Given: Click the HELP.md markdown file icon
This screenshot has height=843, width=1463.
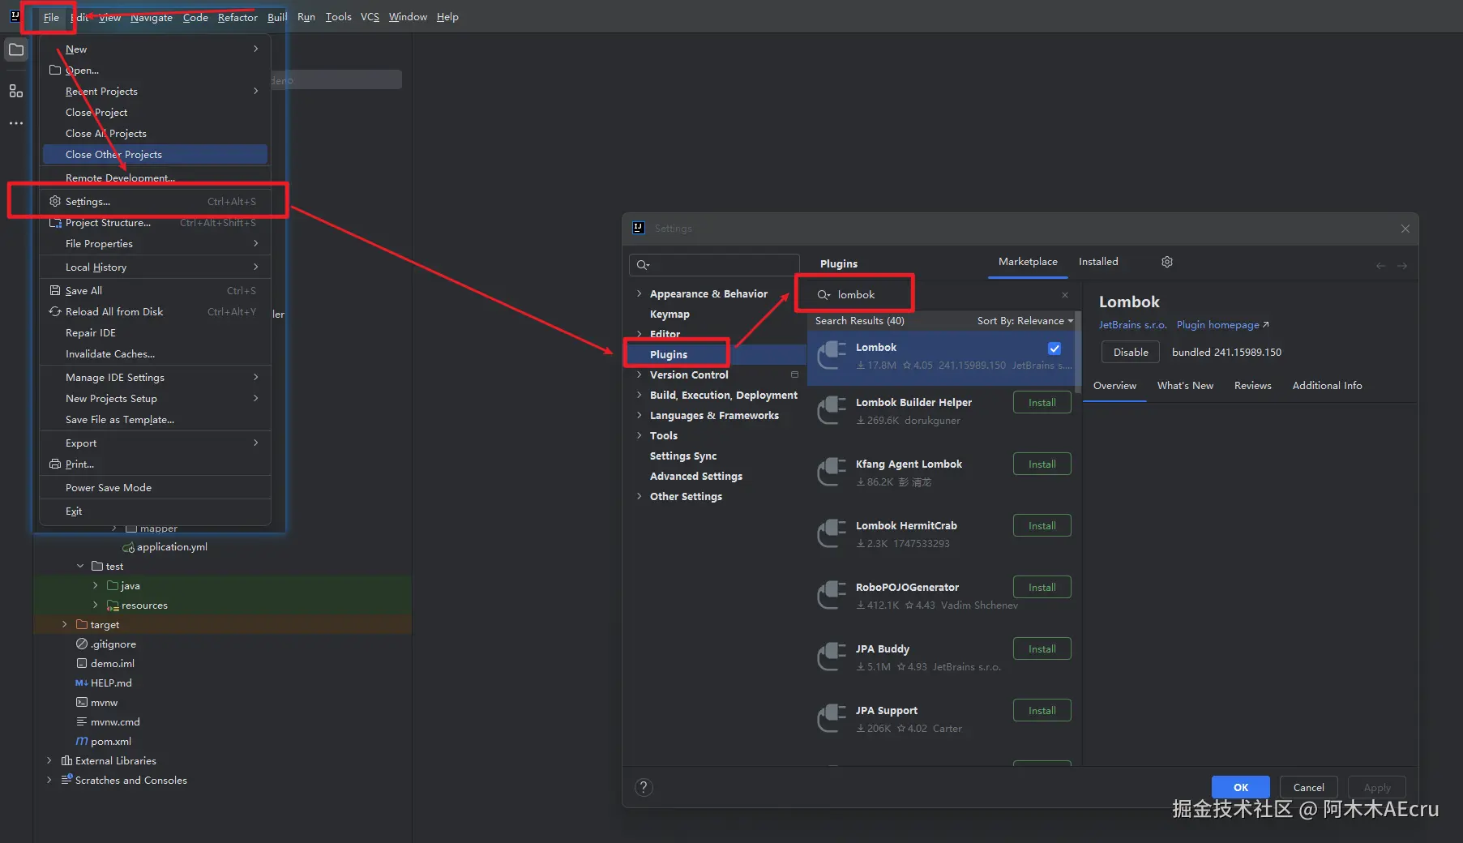Looking at the screenshot, I should [x=82, y=683].
